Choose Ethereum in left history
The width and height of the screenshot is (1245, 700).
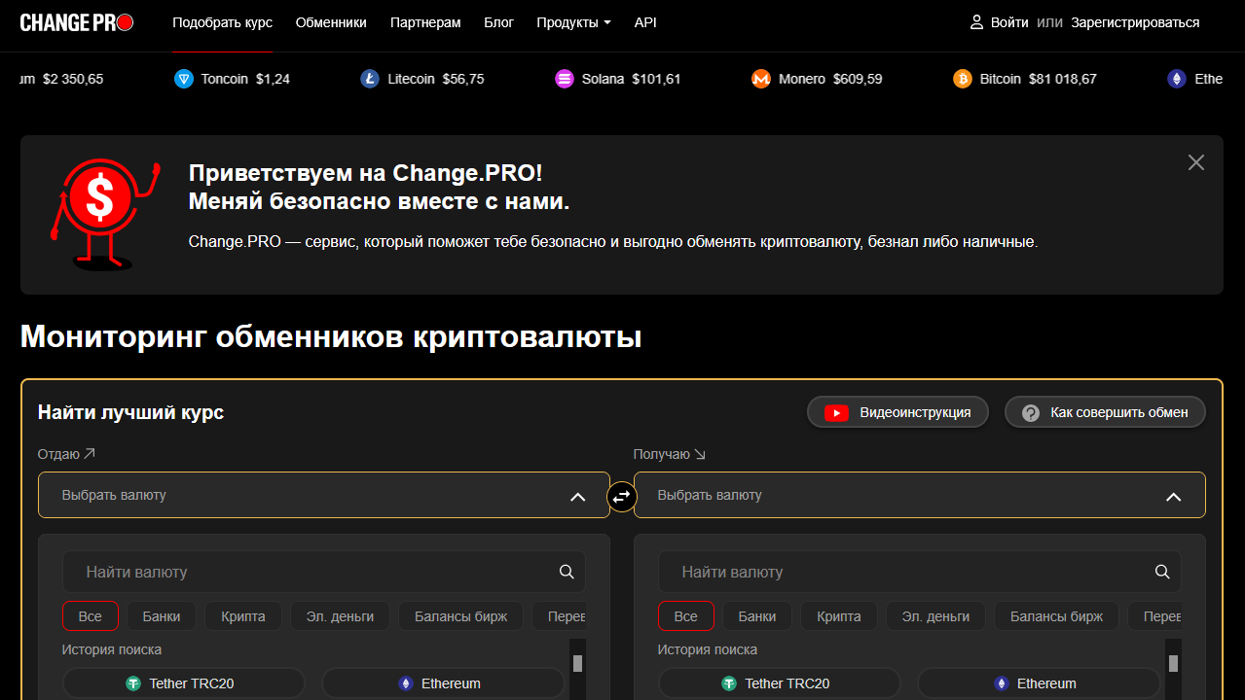pos(443,683)
